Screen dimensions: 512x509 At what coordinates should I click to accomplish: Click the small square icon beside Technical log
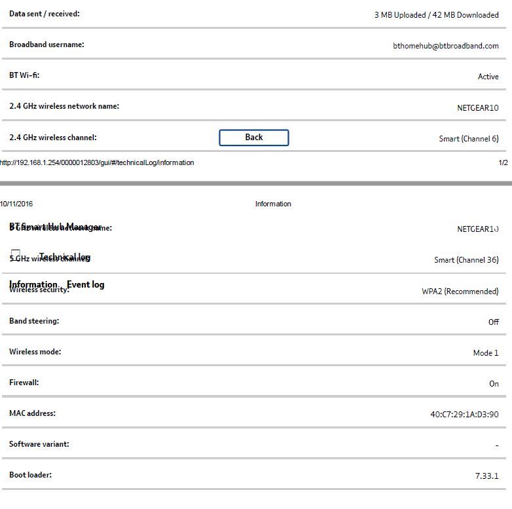(15, 254)
